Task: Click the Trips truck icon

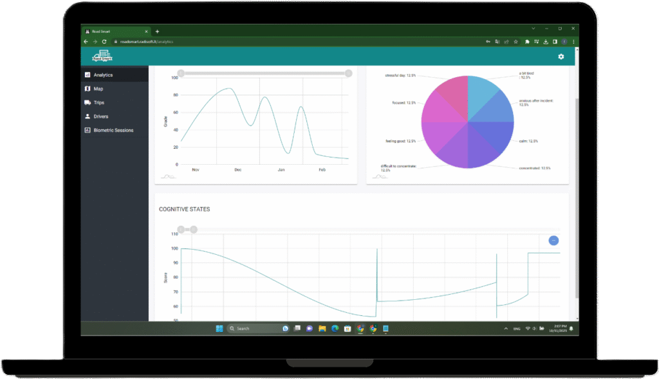Action: pos(88,103)
